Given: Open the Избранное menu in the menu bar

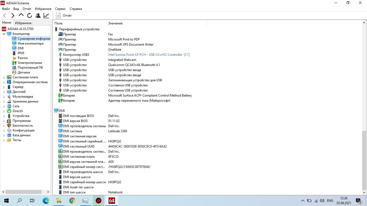Looking at the screenshot, I should [x=43, y=9].
